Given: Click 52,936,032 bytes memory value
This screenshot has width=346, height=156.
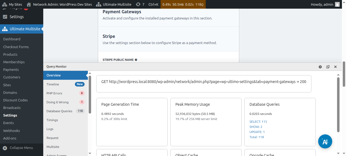Looking at the screenshot, I should (195, 114).
